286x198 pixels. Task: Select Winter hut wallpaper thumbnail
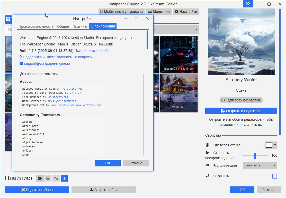(x=179, y=93)
